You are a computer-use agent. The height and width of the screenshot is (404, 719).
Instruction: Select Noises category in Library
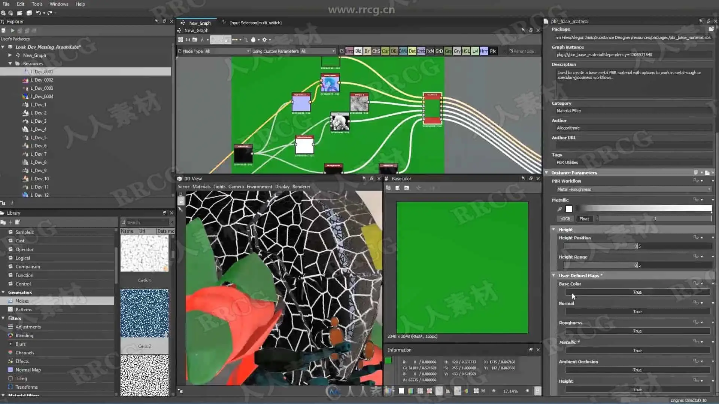[x=22, y=301]
